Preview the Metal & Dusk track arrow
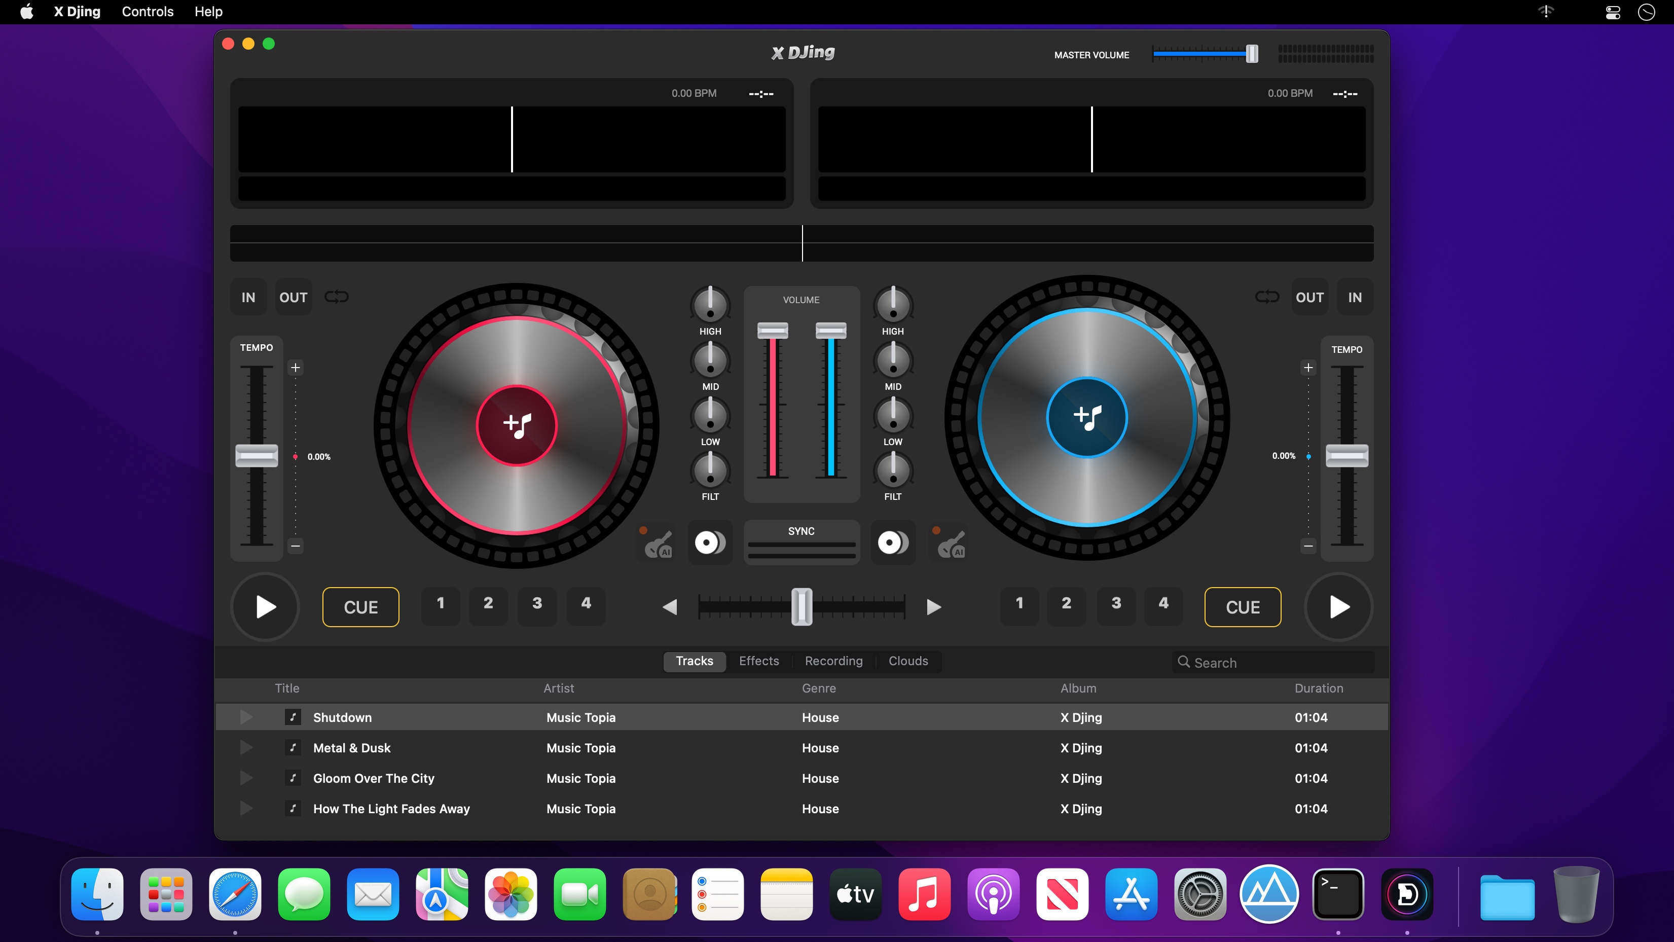1674x942 pixels. coord(246,748)
